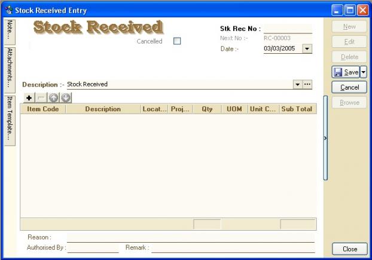Click the Description ellipsis browse button
Screen dimensions: 372x260
click(307, 84)
